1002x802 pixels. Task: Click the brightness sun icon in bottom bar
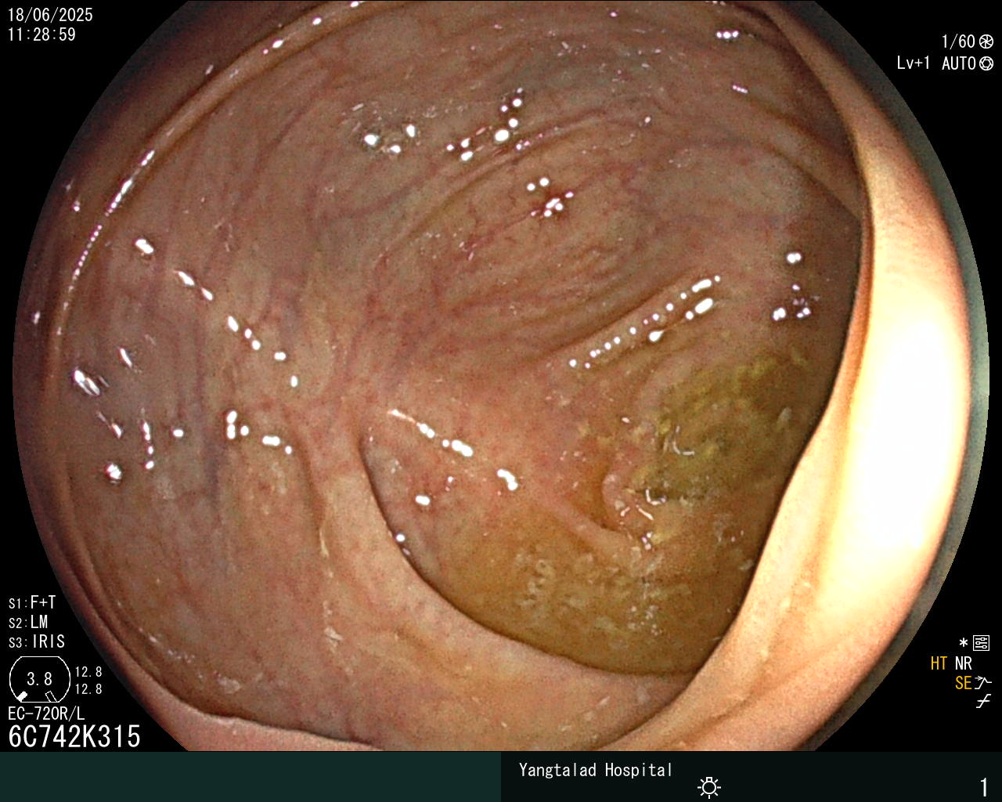709,786
